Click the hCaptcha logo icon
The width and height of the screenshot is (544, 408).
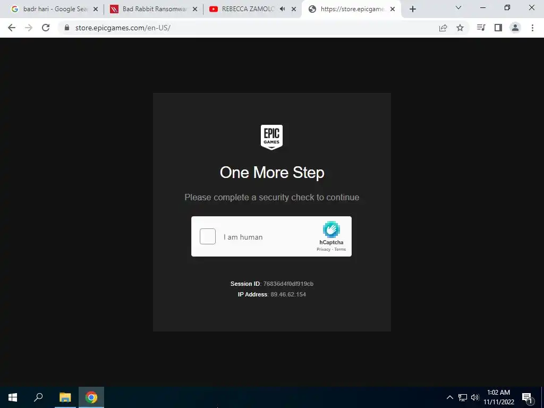[331, 229]
